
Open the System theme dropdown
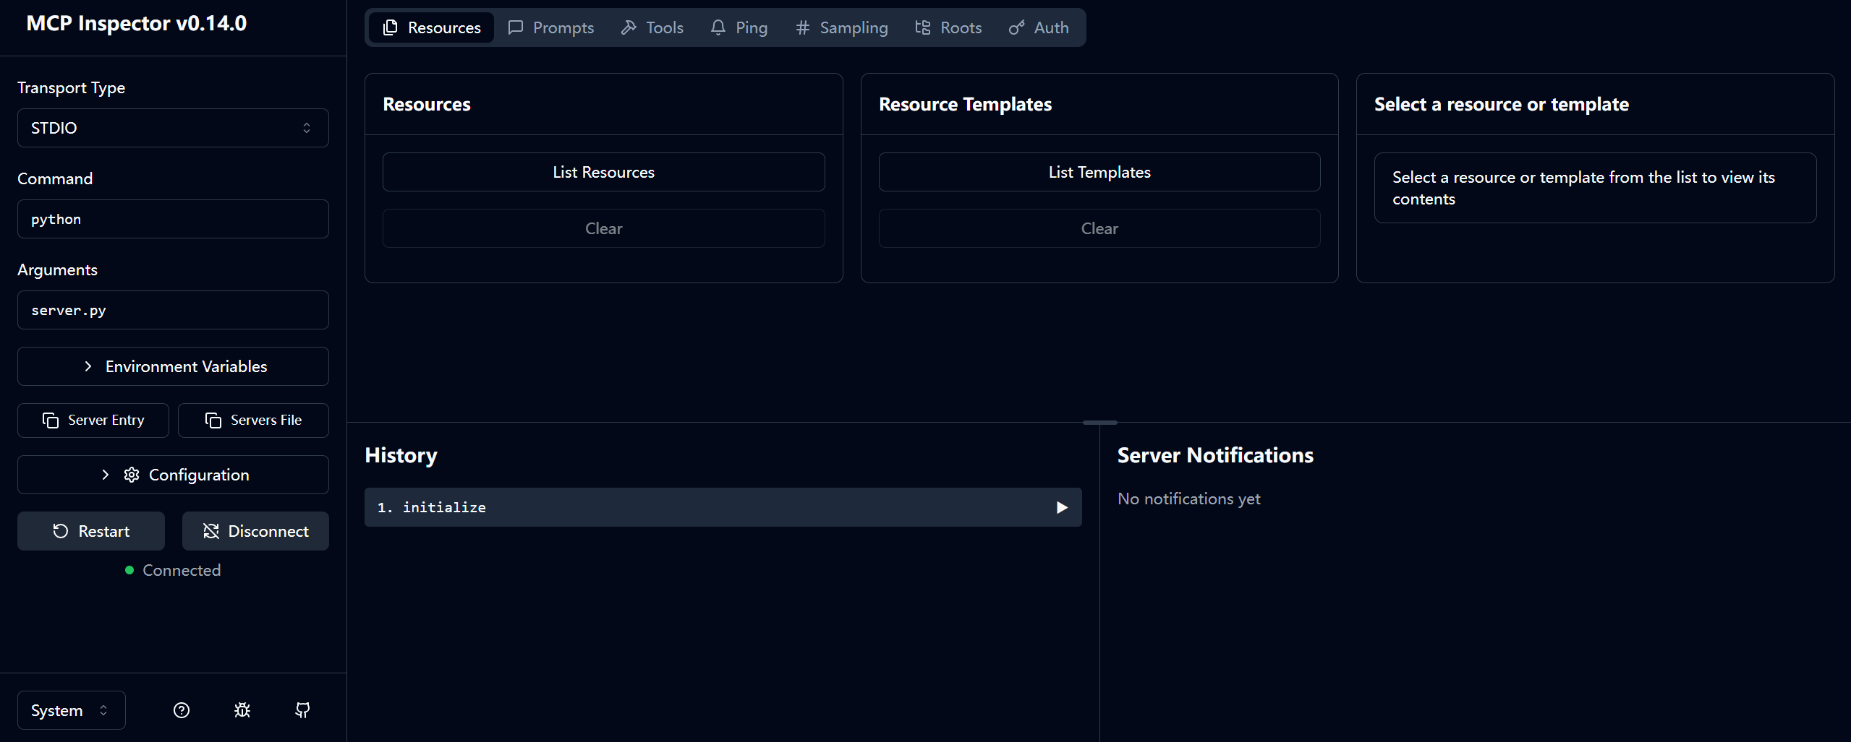pos(71,710)
